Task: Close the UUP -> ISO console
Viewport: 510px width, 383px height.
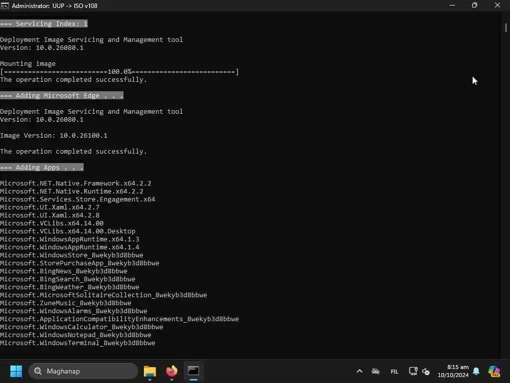Action: tap(498, 5)
